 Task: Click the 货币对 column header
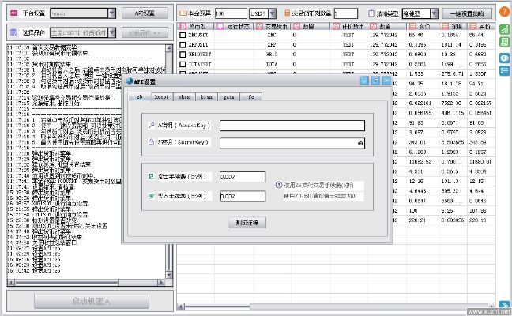pyautogui.click(x=196, y=26)
